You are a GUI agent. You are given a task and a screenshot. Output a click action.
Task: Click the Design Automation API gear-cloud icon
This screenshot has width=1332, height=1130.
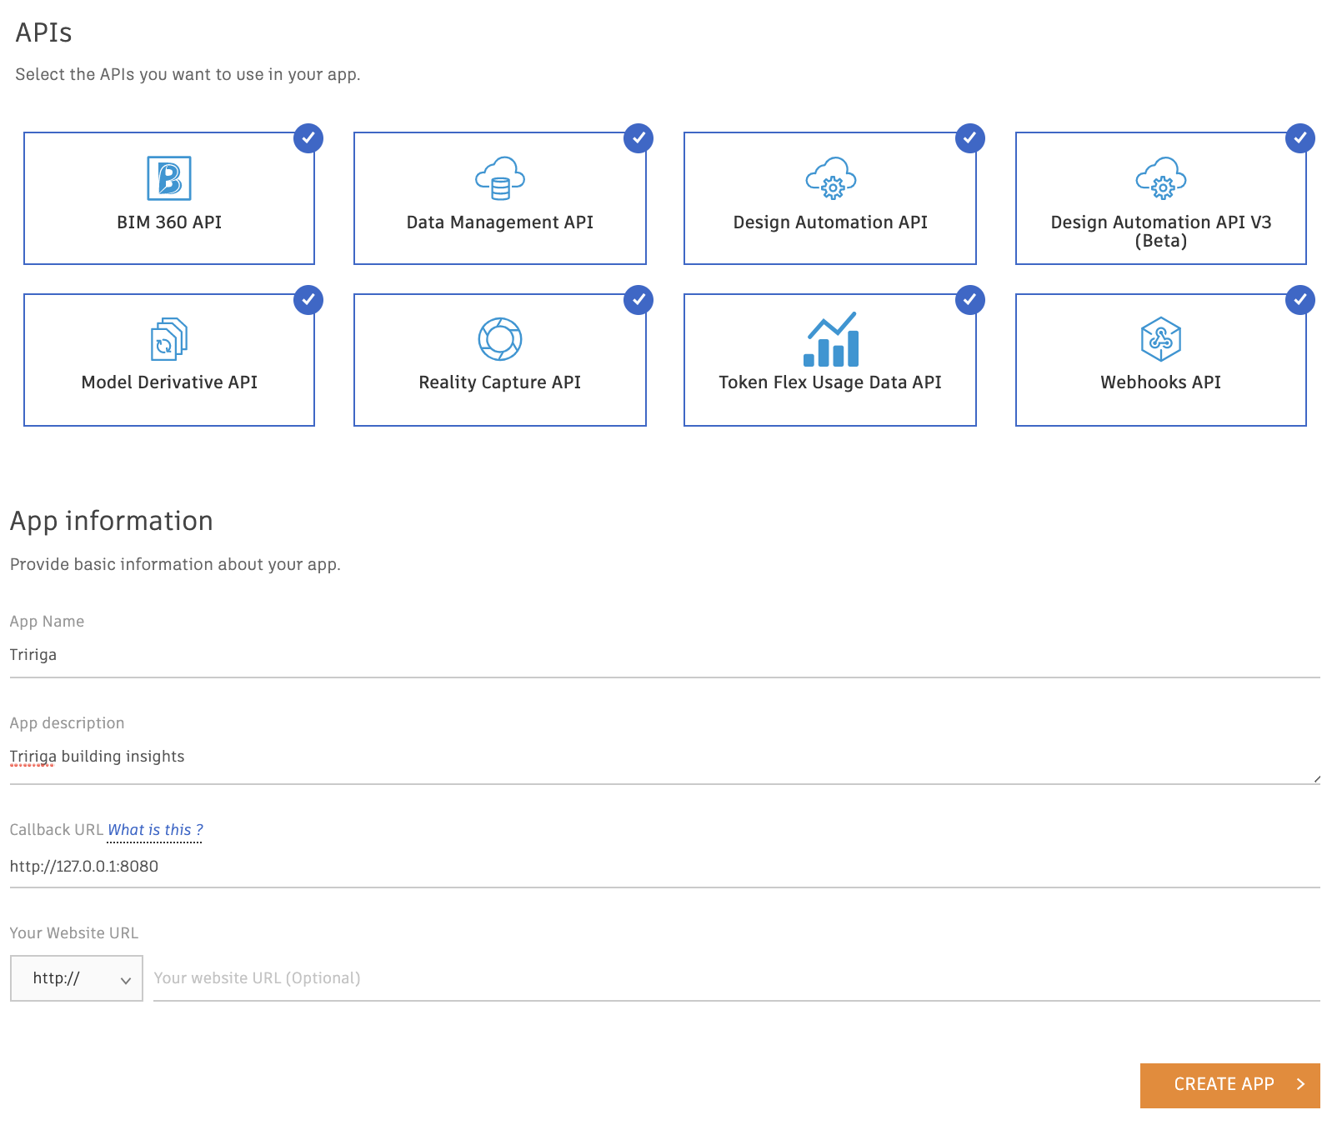(x=831, y=178)
